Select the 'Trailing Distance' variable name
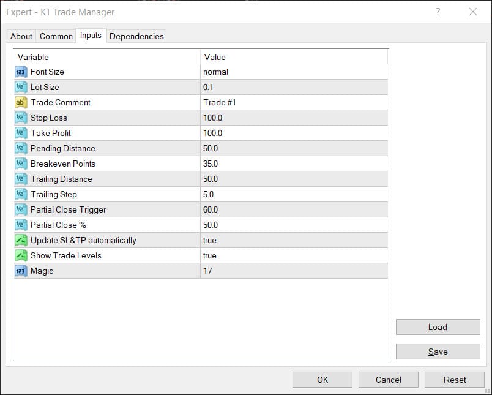The image size is (492, 395). [61, 179]
